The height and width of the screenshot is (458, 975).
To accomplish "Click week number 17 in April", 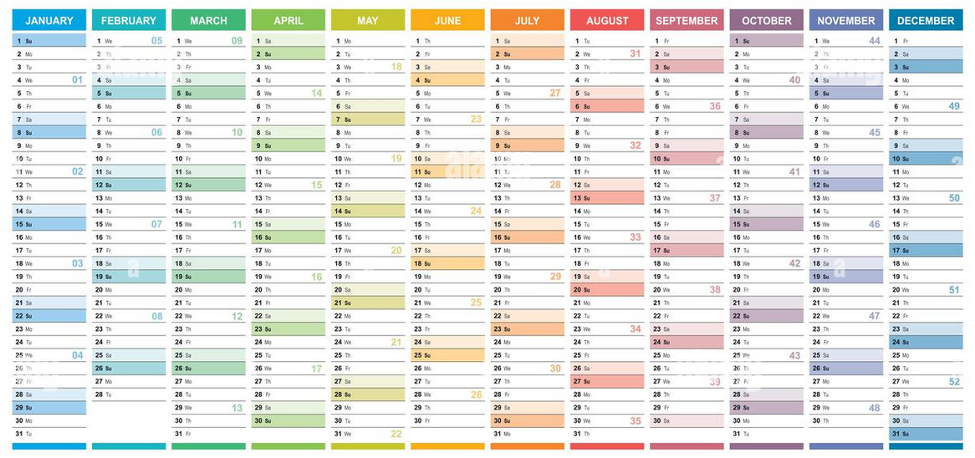I will coord(317,369).
